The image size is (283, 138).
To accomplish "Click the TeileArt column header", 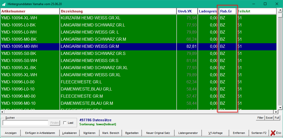I will click(256, 11).
